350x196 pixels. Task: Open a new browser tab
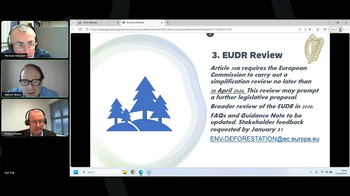pos(168,22)
